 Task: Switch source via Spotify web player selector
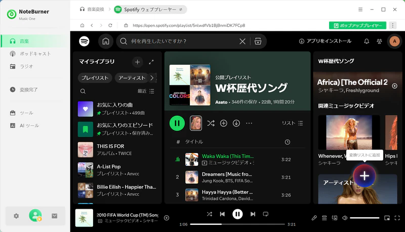click(150, 10)
